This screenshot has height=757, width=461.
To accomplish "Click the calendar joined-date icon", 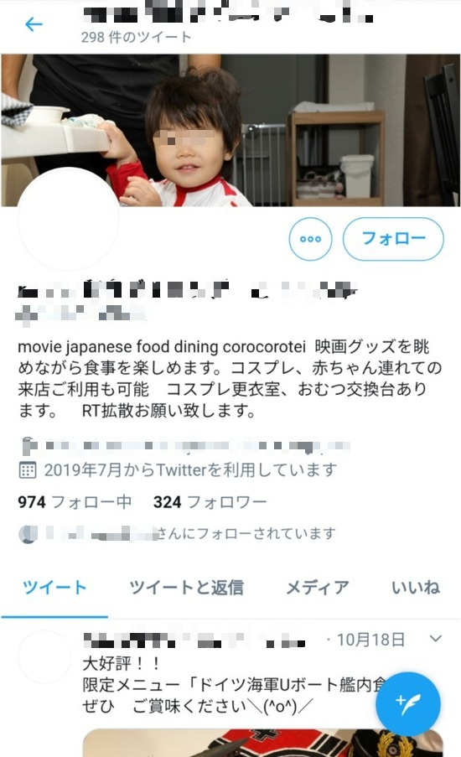I will point(27,469).
